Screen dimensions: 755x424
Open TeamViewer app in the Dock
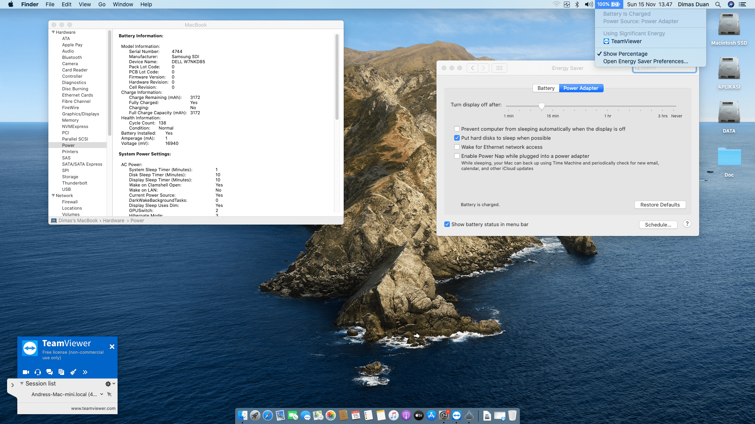pyautogui.click(x=457, y=415)
